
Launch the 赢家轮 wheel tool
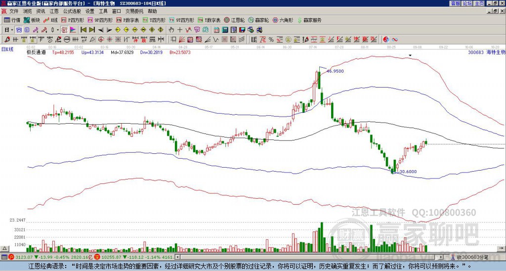coord(258,20)
